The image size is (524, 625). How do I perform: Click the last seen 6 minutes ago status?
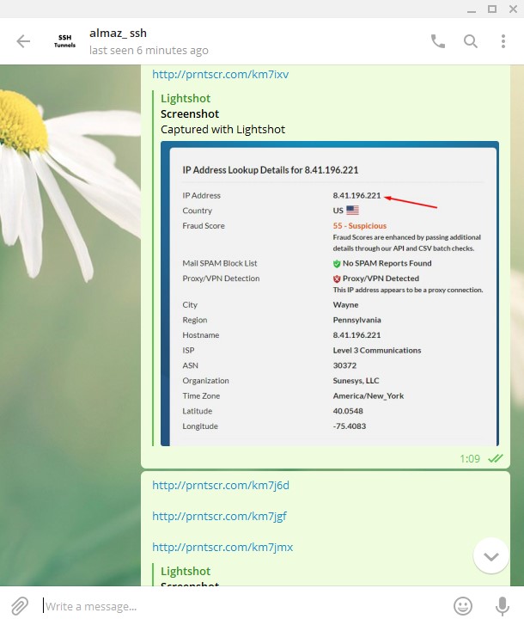pyautogui.click(x=149, y=50)
